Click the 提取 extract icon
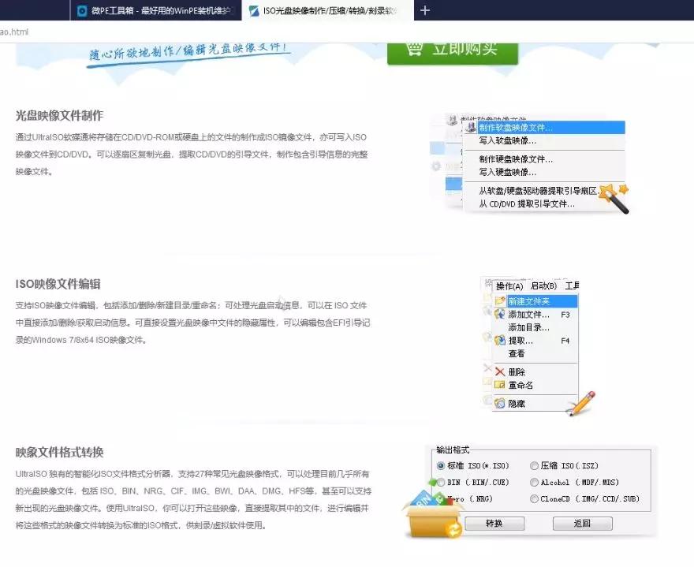The image size is (694, 567). [x=500, y=340]
